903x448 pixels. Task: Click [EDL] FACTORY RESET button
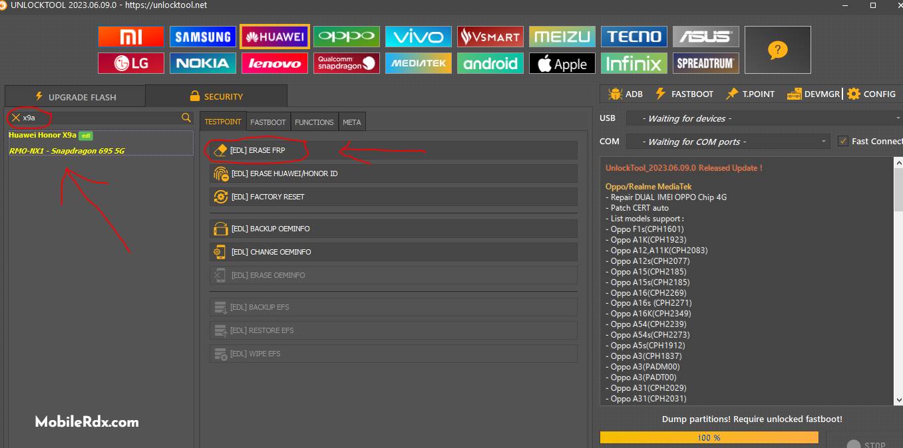pos(393,197)
